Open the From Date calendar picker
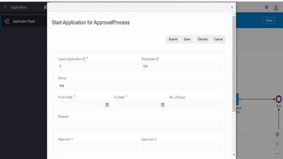The width and height of the screenshot is (283, 159). point(107,105)
